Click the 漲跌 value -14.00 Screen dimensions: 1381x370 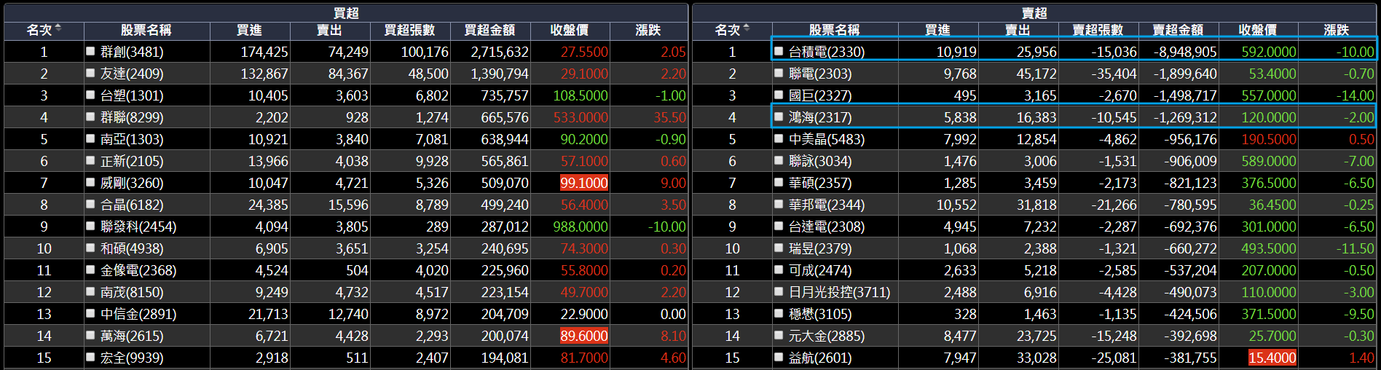point(1356,95)
